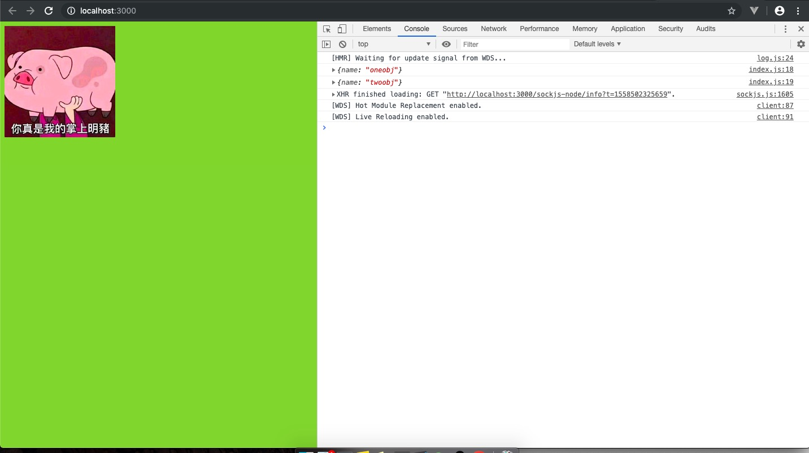809x453 pixels.
Task: Create a live expression with eye icon
Action: coord(446,44)
